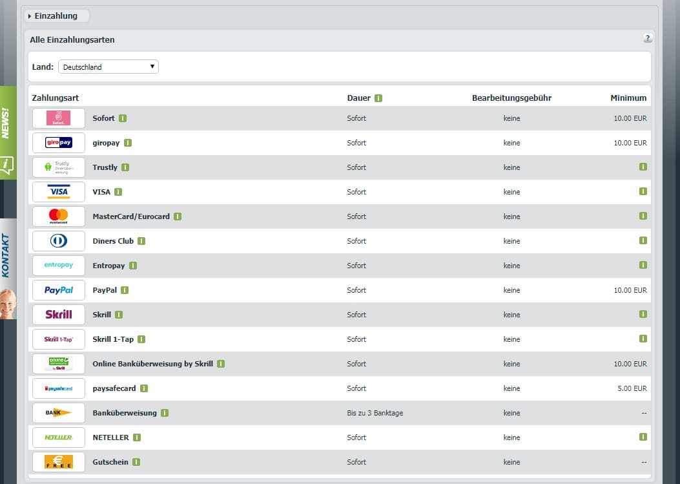Screen dimensions: 680x484
Task: Click the 5.00 EUR minimum for paysafecard
Action: click(632, 388)
